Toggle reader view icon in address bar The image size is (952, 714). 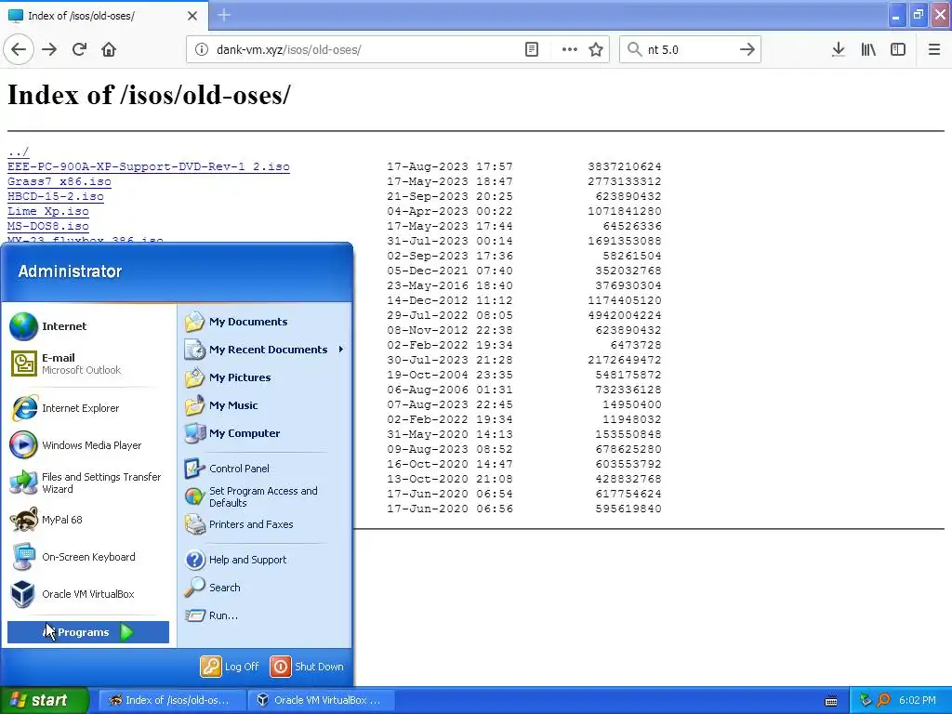pos(531,49)
